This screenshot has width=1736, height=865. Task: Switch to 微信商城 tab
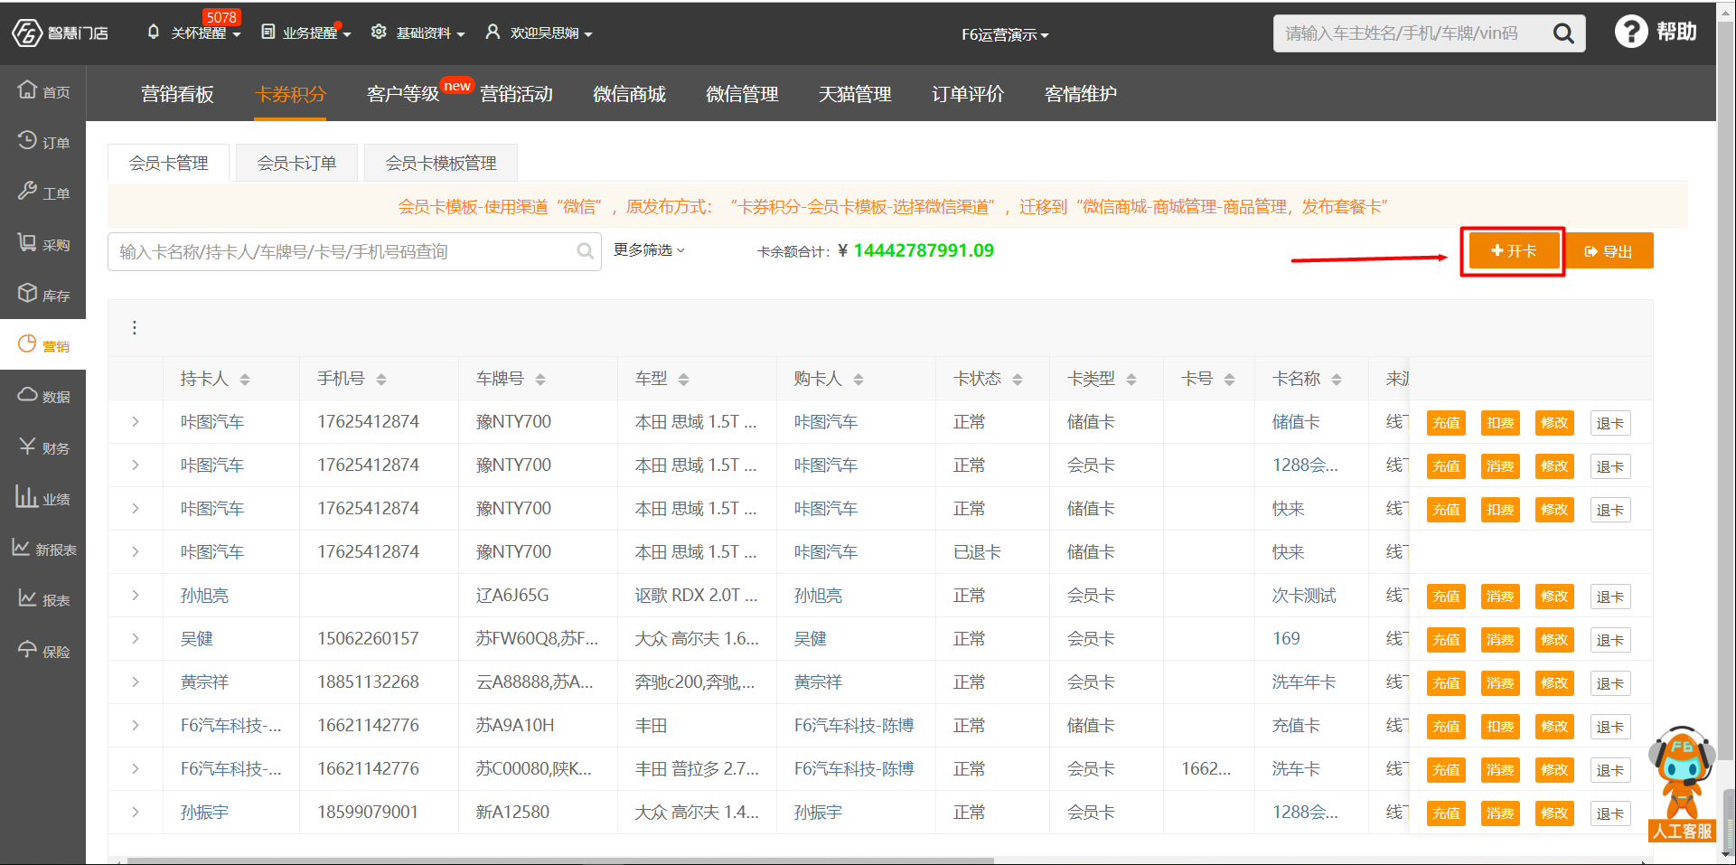629,94
